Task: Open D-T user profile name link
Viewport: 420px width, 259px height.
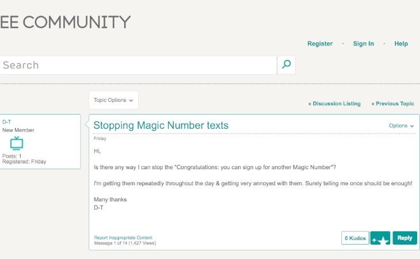Action: (7, 122)
